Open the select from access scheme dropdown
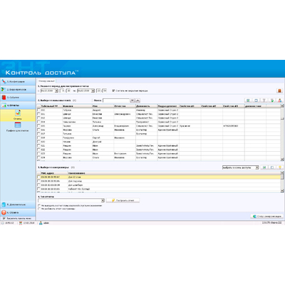This screenshot has height=285, width=285. coord(240,167)
